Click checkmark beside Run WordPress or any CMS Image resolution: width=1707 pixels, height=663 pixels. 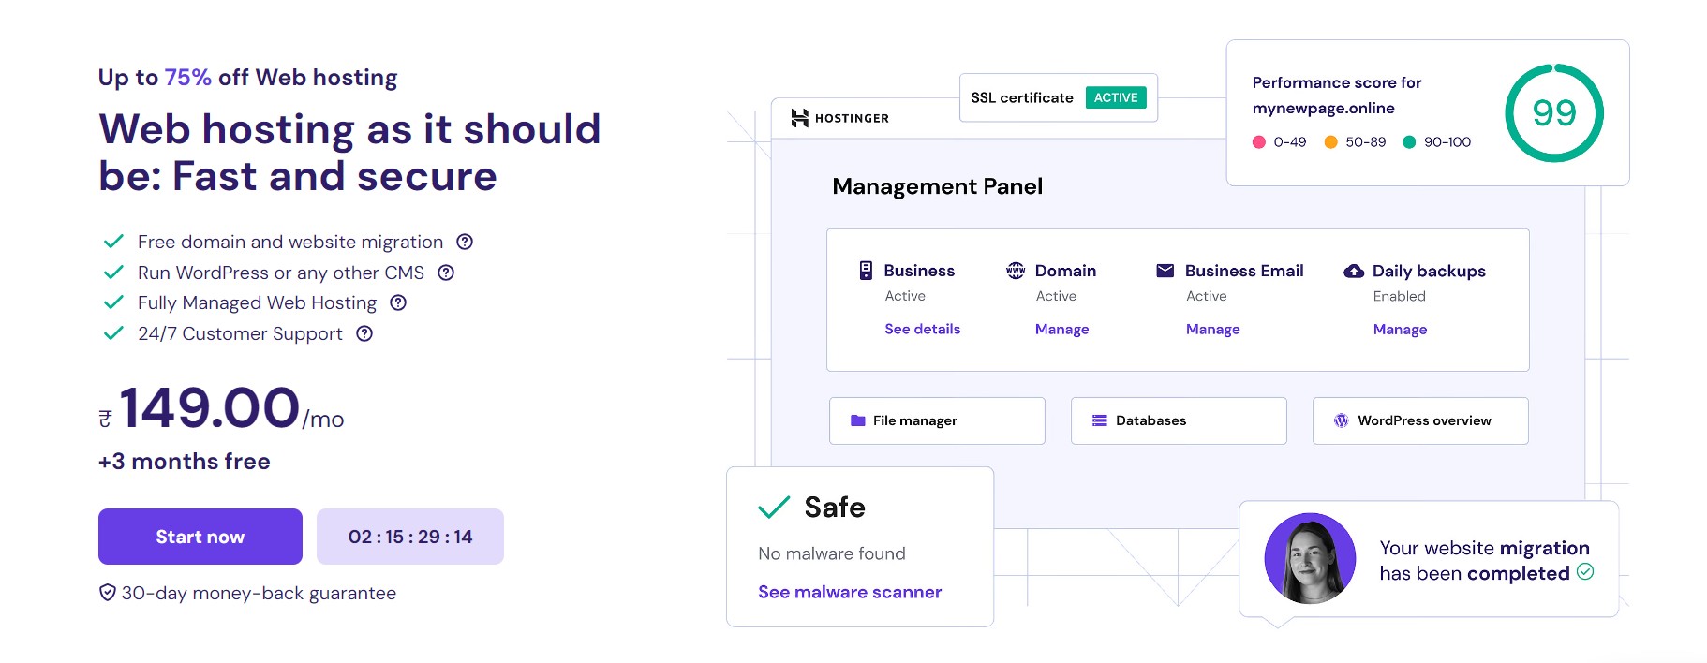(x=113, y=273)
